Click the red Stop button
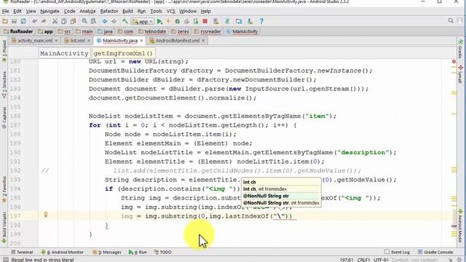The image size is (466, 262). pos(205,21)
